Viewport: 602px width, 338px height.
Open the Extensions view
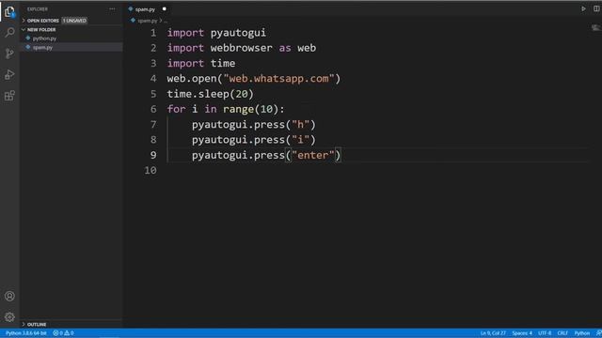[9, 96]
